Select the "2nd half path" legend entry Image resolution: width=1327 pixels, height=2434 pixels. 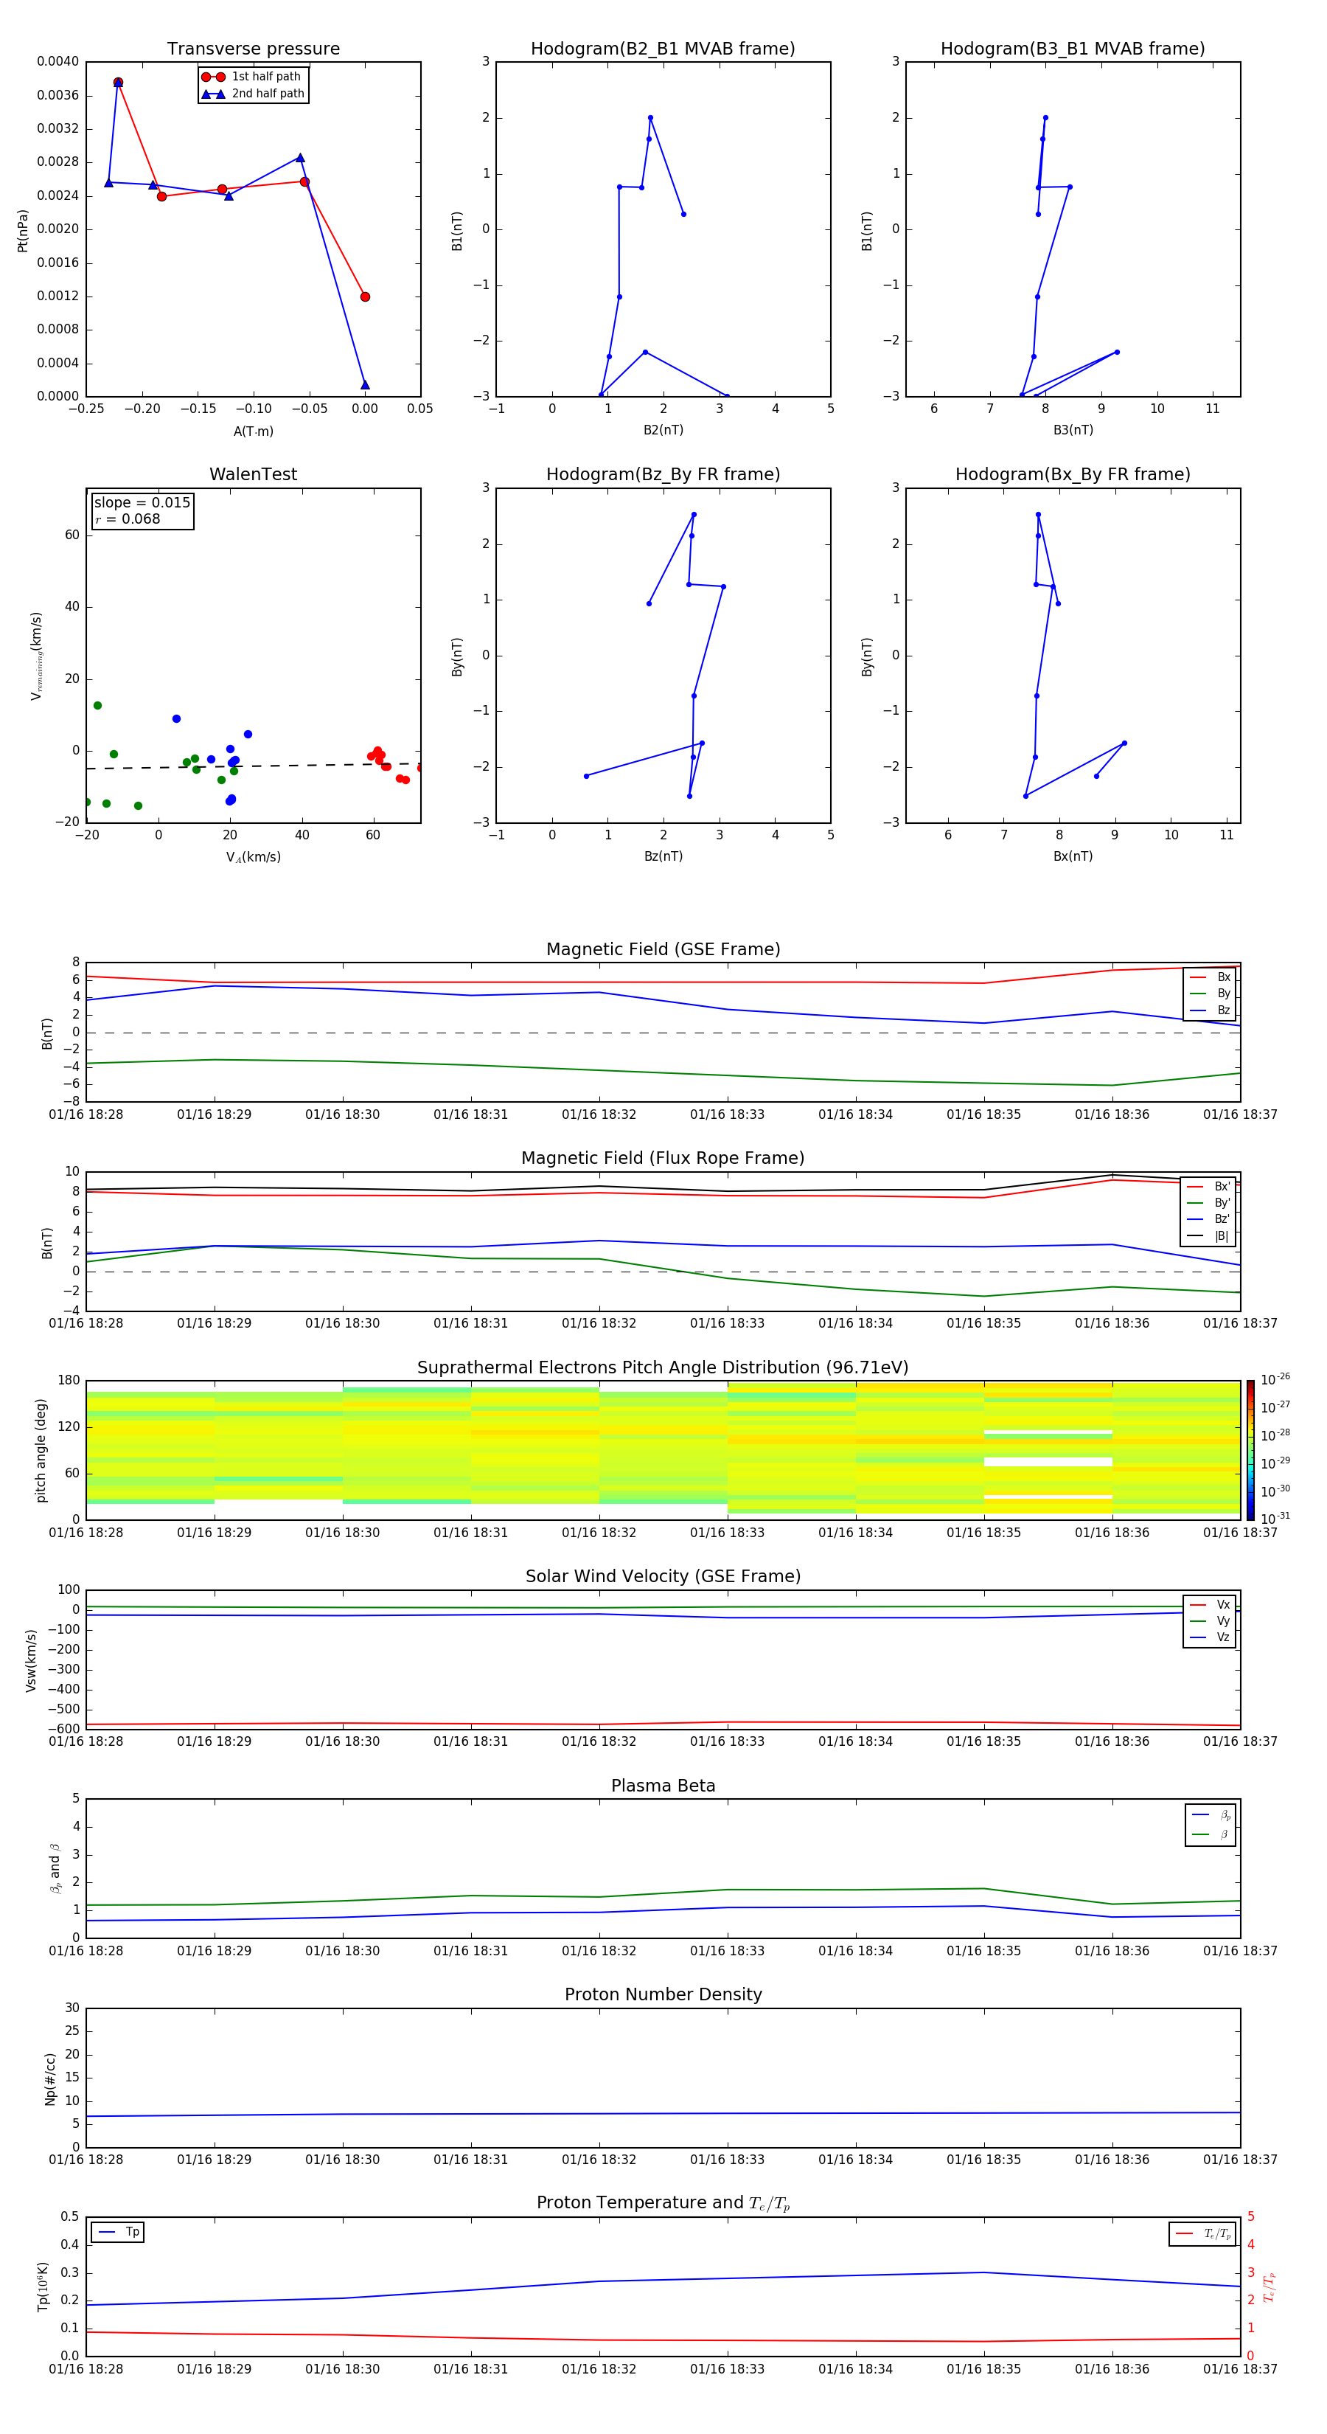click(x=253, y=94)
